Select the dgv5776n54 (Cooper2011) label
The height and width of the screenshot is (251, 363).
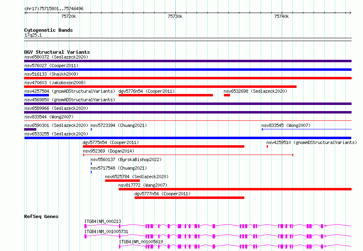coord(146,91)
